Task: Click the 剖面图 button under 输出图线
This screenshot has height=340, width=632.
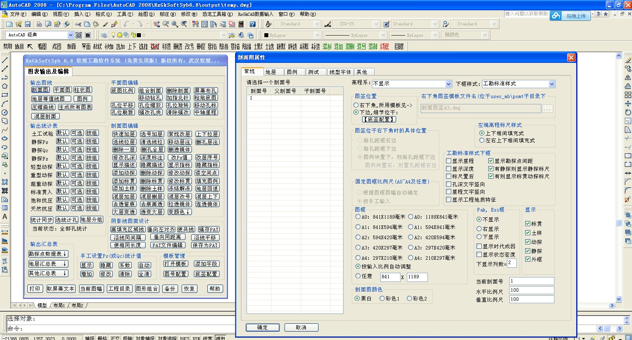Action: [40, 90]
